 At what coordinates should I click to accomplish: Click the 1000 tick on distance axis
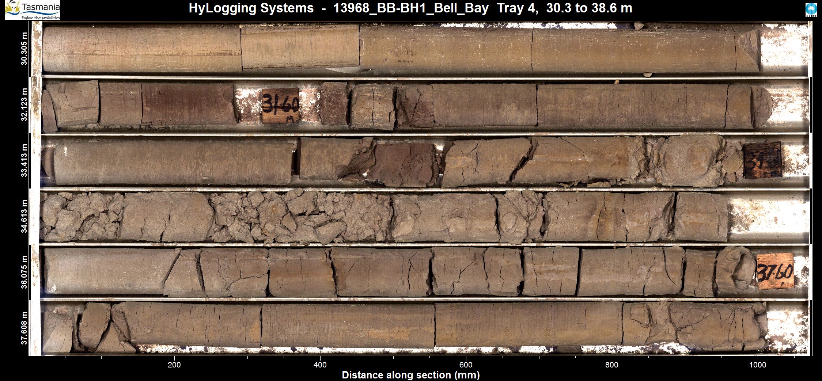[x=757, y=365]
